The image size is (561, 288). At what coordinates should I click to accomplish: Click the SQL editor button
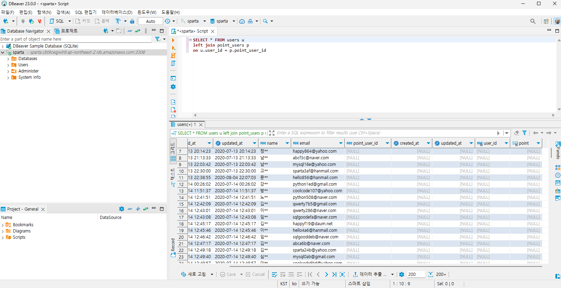pyautogui.click(x=57, y=21)
